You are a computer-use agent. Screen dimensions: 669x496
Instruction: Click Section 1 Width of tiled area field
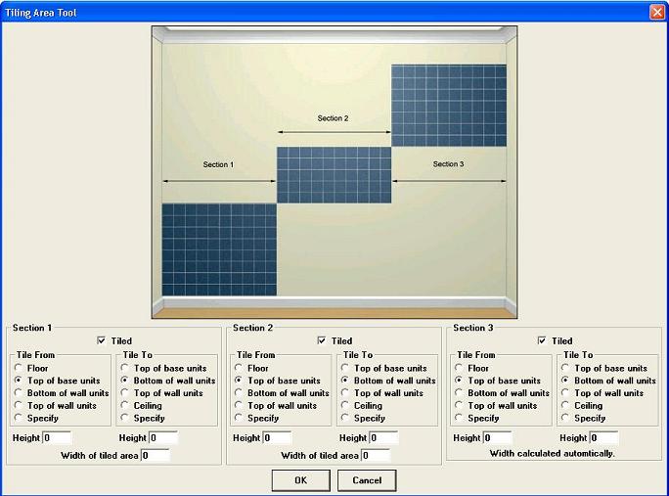[x=156, y=456]
